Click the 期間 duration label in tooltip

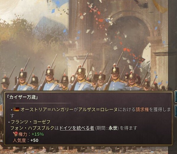[101, 128]
